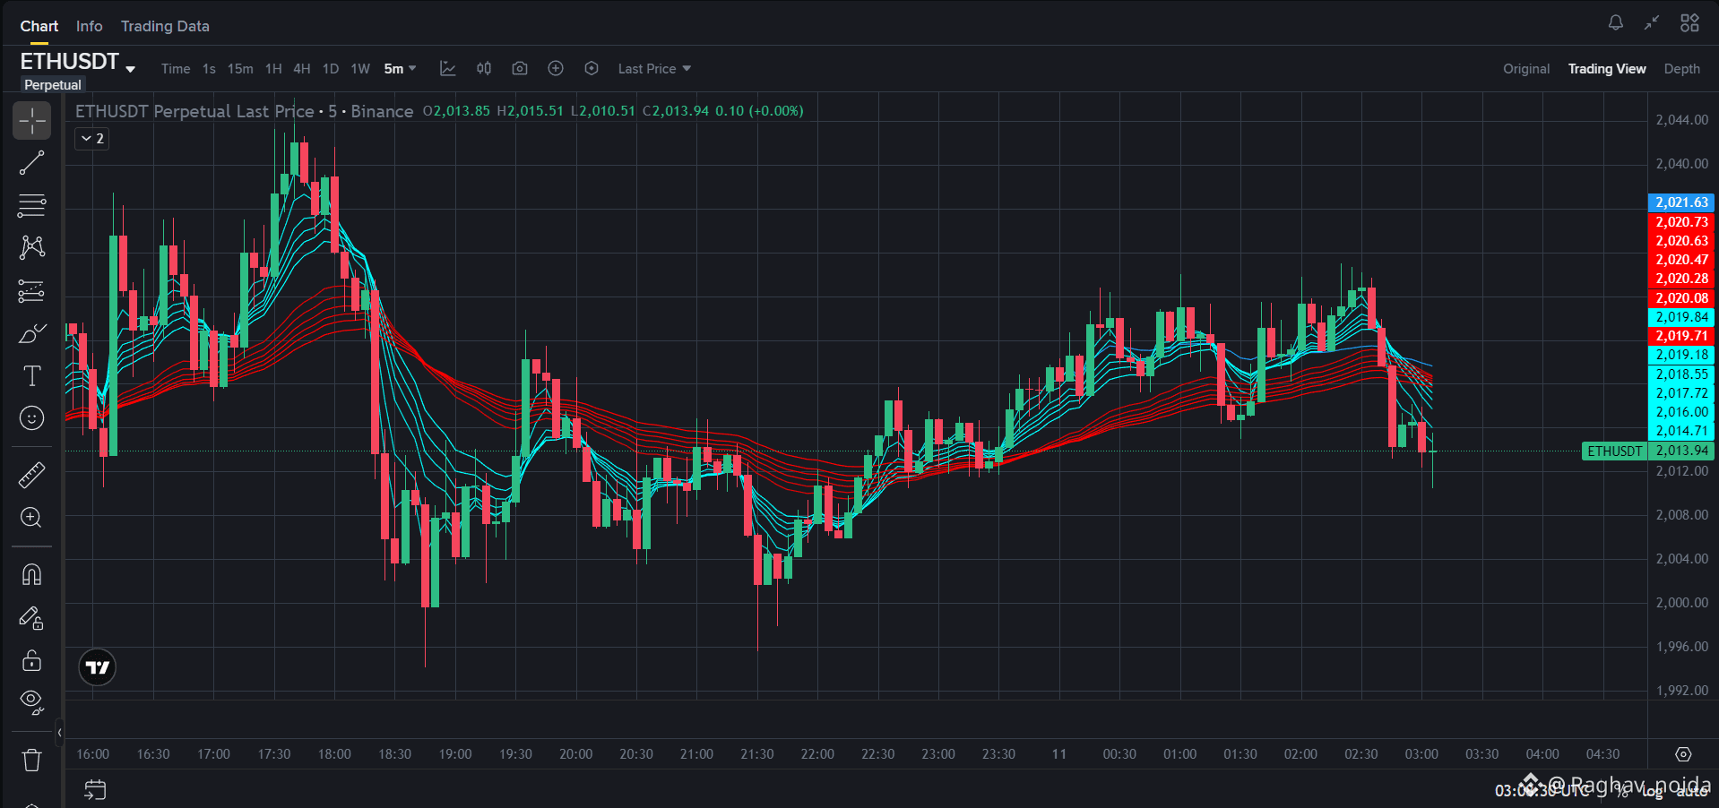
Task: Collapse the indicator legend showing 2
Action: coord(92,139)
